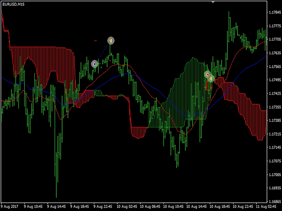Viewport: 282px width, 211px height.
Task: Click the 1.17145 price label
Action: pos(275,148)
